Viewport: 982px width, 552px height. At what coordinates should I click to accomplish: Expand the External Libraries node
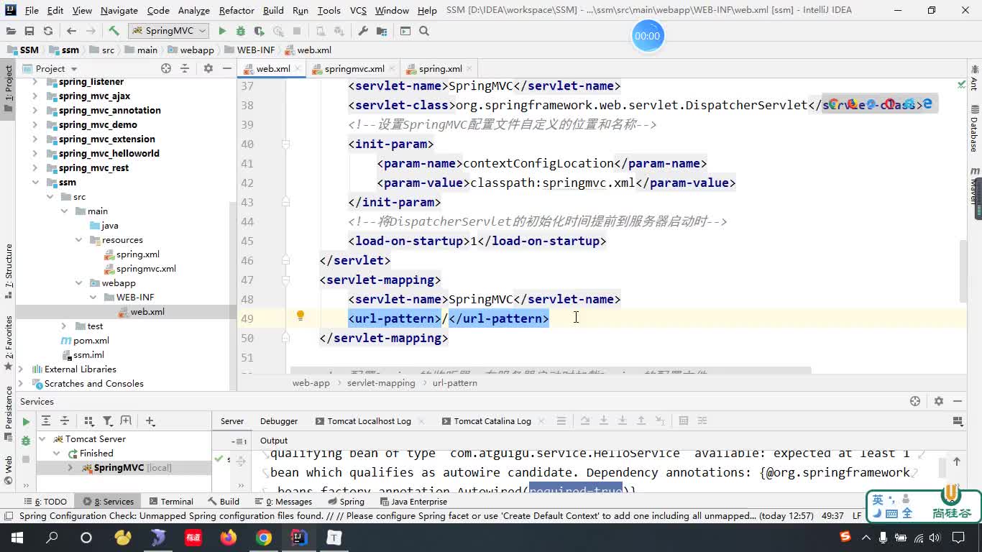pos(21,369)
